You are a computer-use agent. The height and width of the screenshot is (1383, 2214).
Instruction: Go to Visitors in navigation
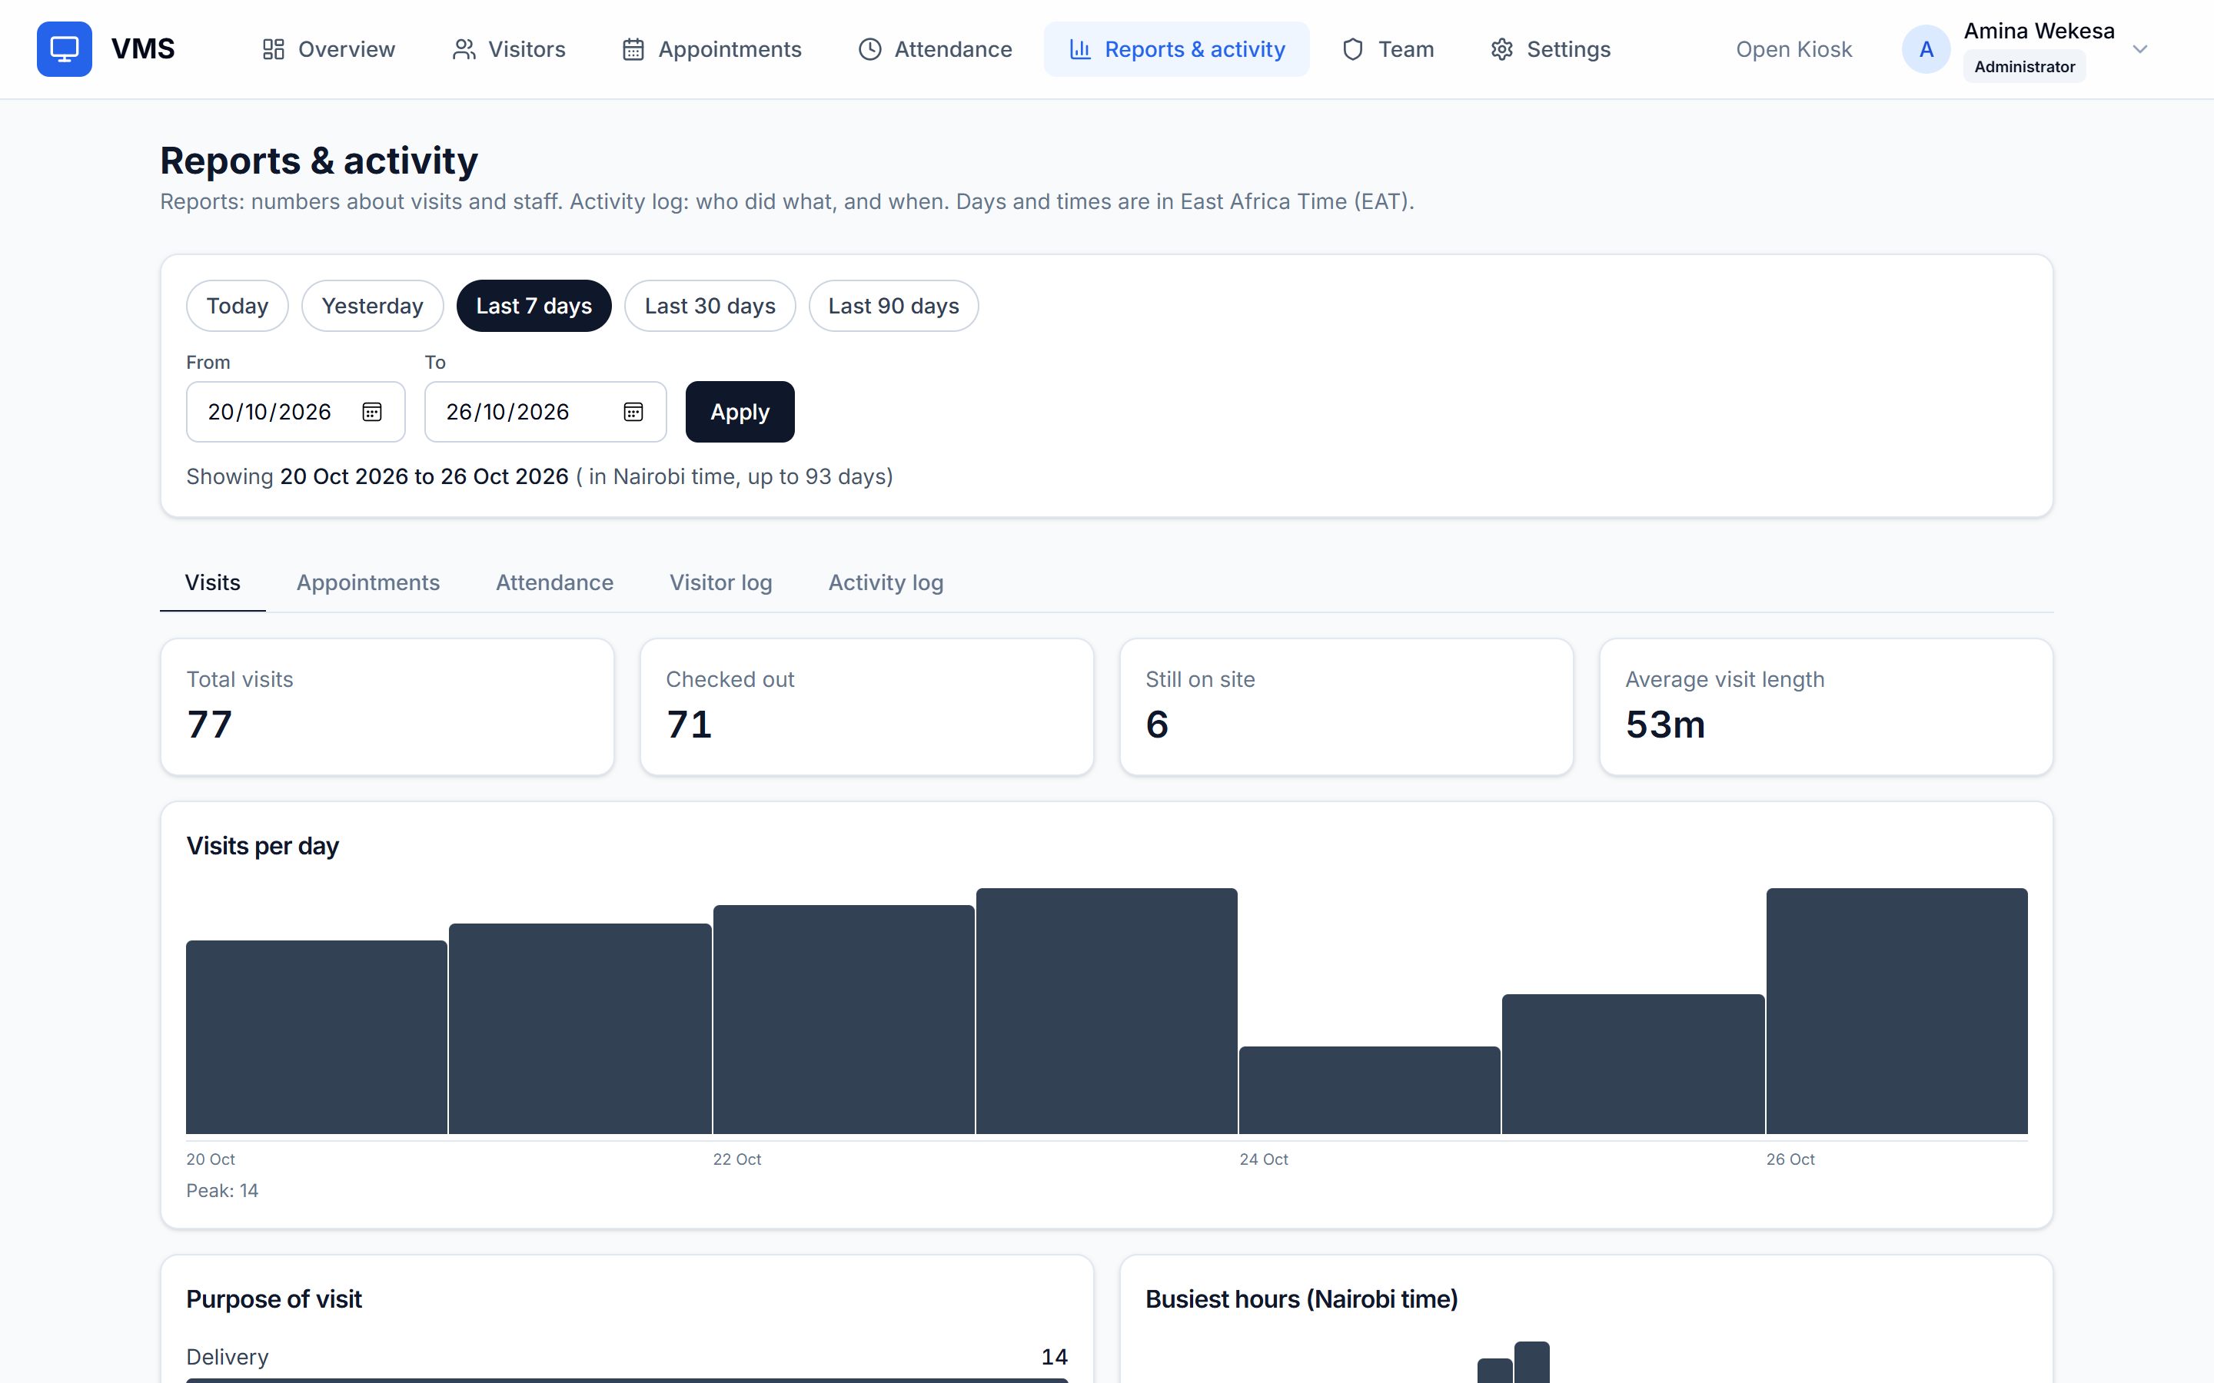tap(509, 49)
